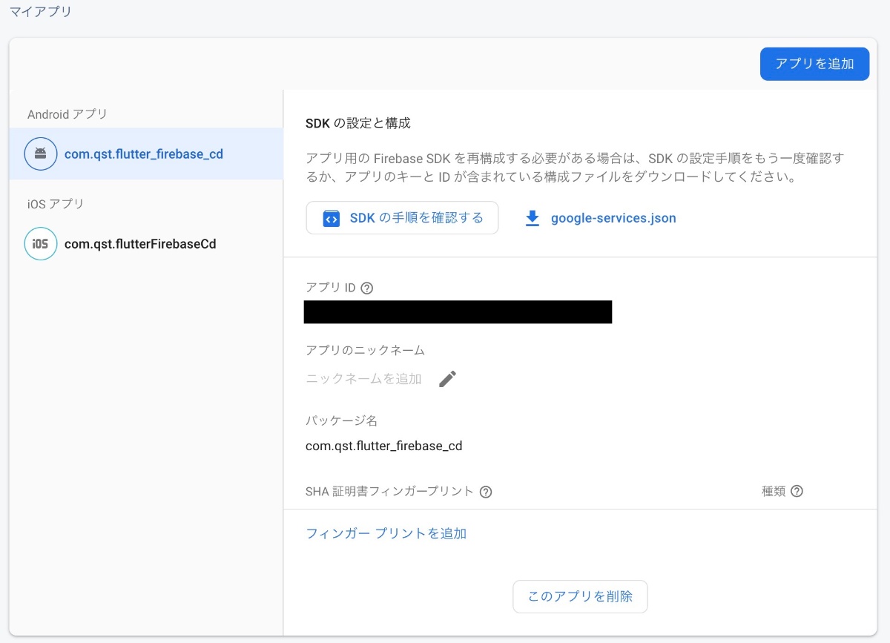Select com.qst.flutter_firebase_cd in the app list

[x=146, y=154]
